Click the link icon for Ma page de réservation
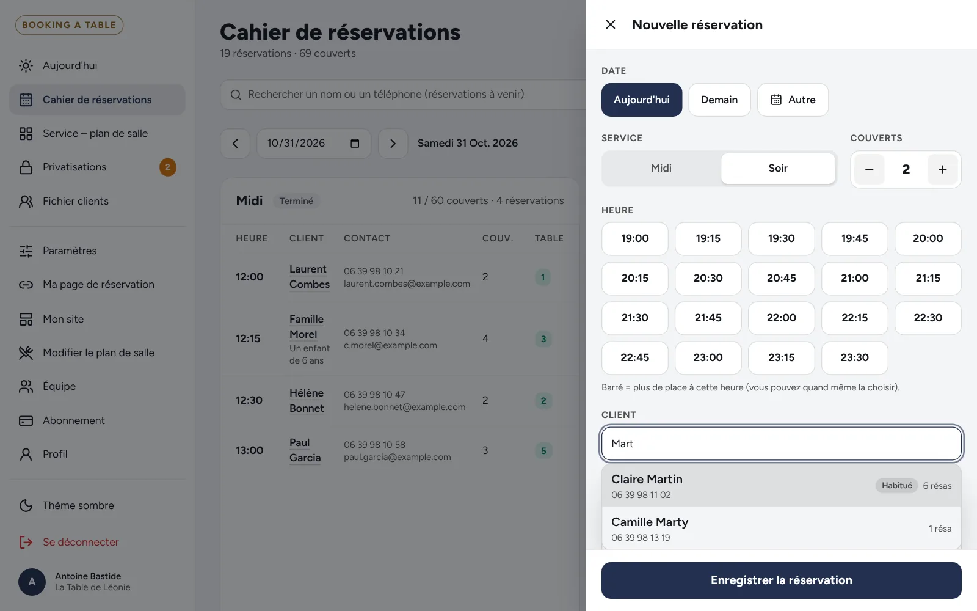The width and height of the screenshot is (977, 611). pos(26,285)
